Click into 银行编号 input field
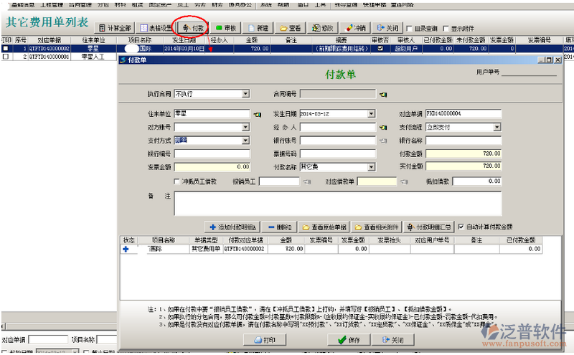 pos(212,154)
